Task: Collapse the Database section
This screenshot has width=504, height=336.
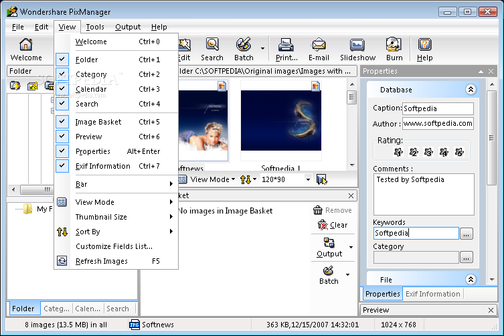Action: (471, 90)
